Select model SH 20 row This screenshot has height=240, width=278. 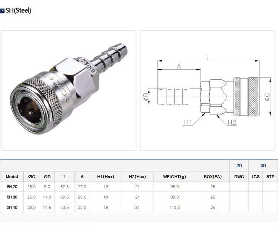(x=139, y=187)
